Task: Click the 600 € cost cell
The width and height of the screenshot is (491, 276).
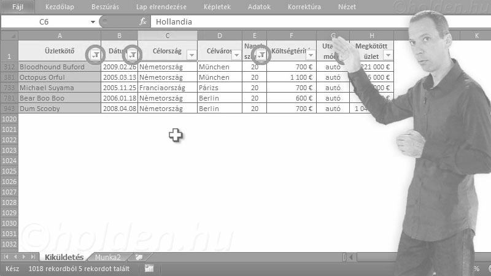Action: point(292,98)
